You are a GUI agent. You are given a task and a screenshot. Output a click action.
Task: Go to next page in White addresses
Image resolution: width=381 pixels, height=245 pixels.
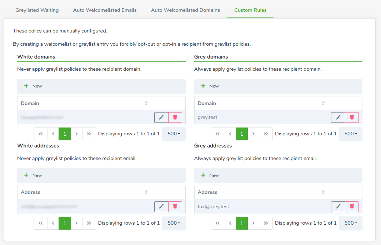[76, 223]
